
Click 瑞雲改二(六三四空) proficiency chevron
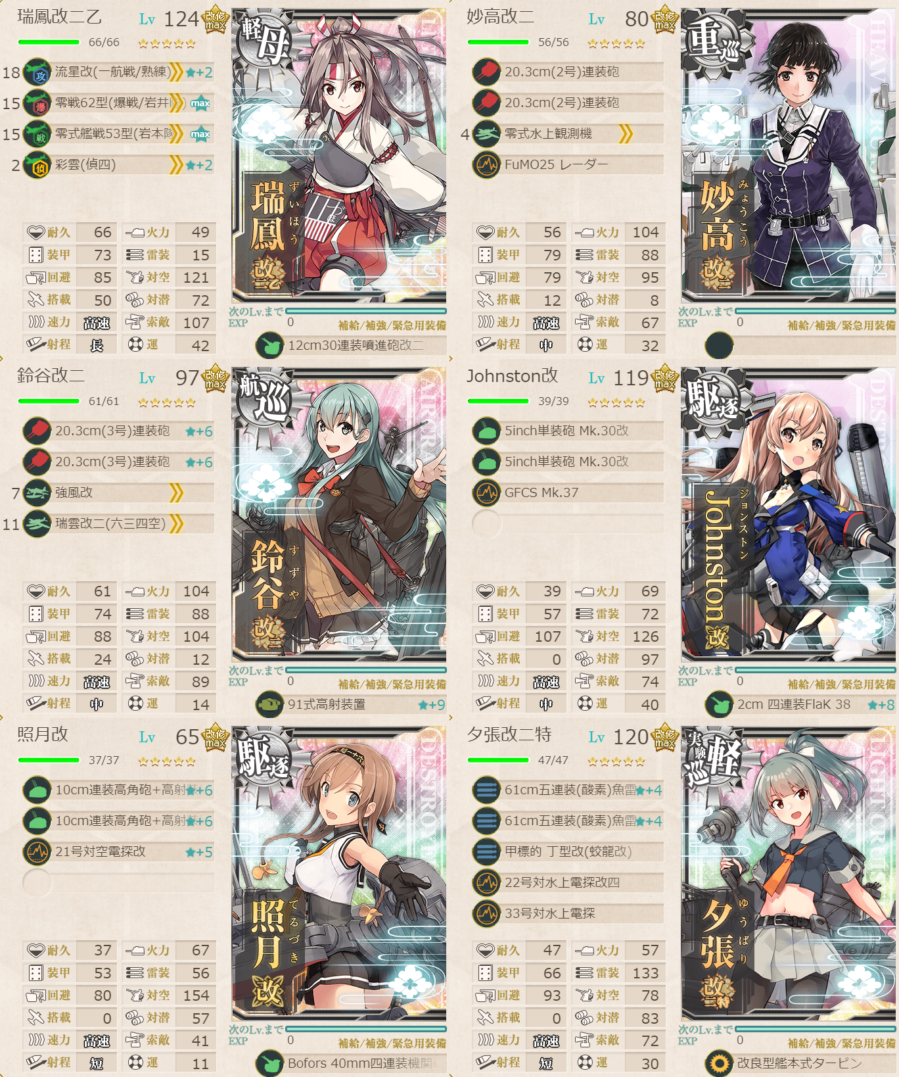point(176,523)
